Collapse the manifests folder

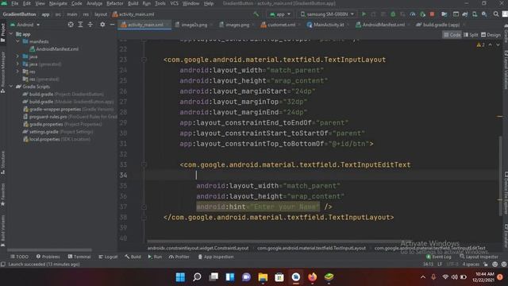17,41
